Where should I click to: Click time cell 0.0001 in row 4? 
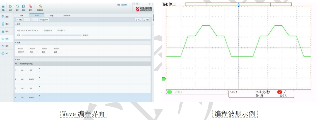pyautogui.click(x=32, y=97)
